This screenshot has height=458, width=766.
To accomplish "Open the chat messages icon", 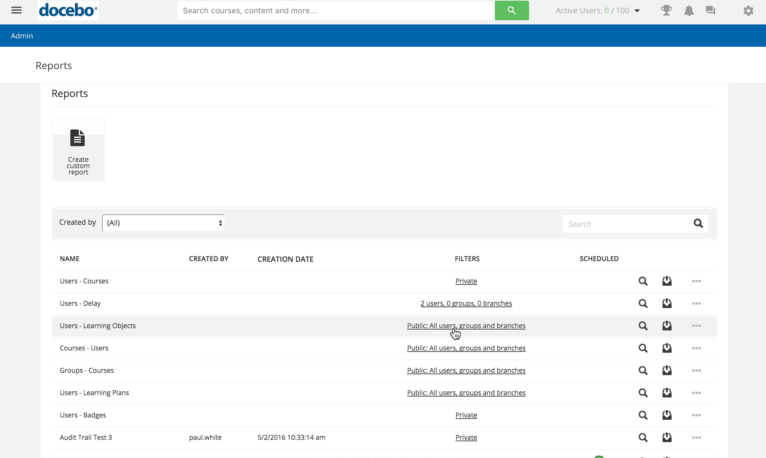I will click(710, 10).
